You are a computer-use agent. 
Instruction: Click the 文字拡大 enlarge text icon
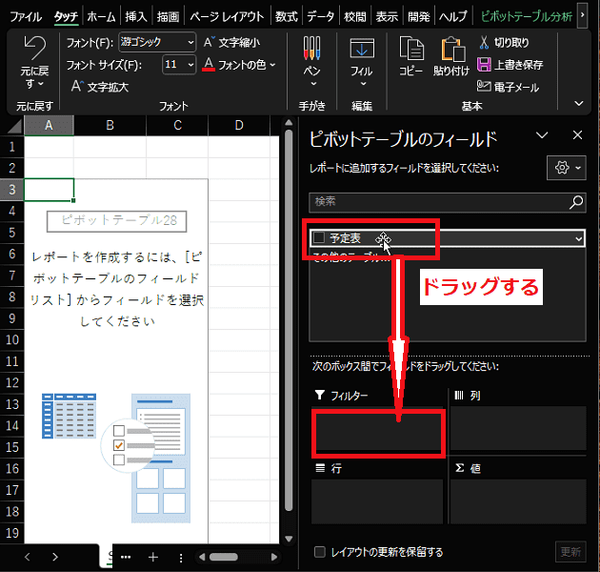[x=76, y=87]
